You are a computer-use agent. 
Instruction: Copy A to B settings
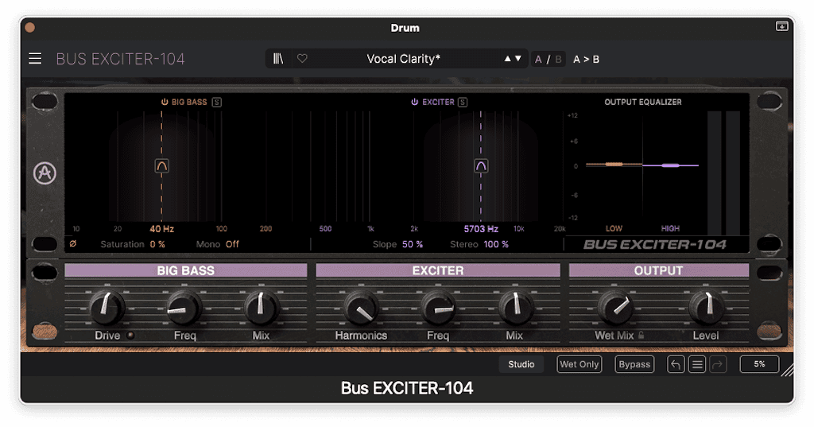coord(586,59)
